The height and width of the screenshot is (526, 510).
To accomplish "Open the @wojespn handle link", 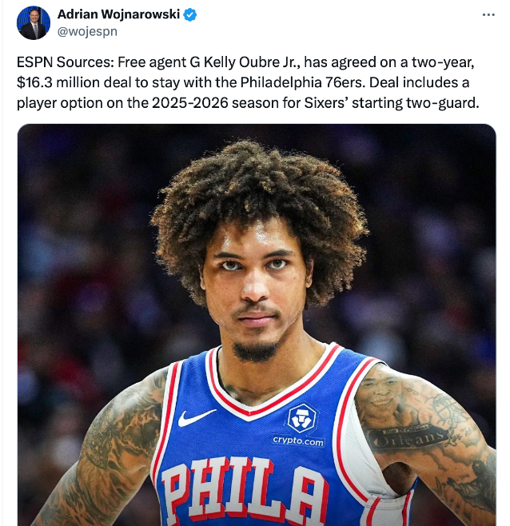I will tap(87, 31).
